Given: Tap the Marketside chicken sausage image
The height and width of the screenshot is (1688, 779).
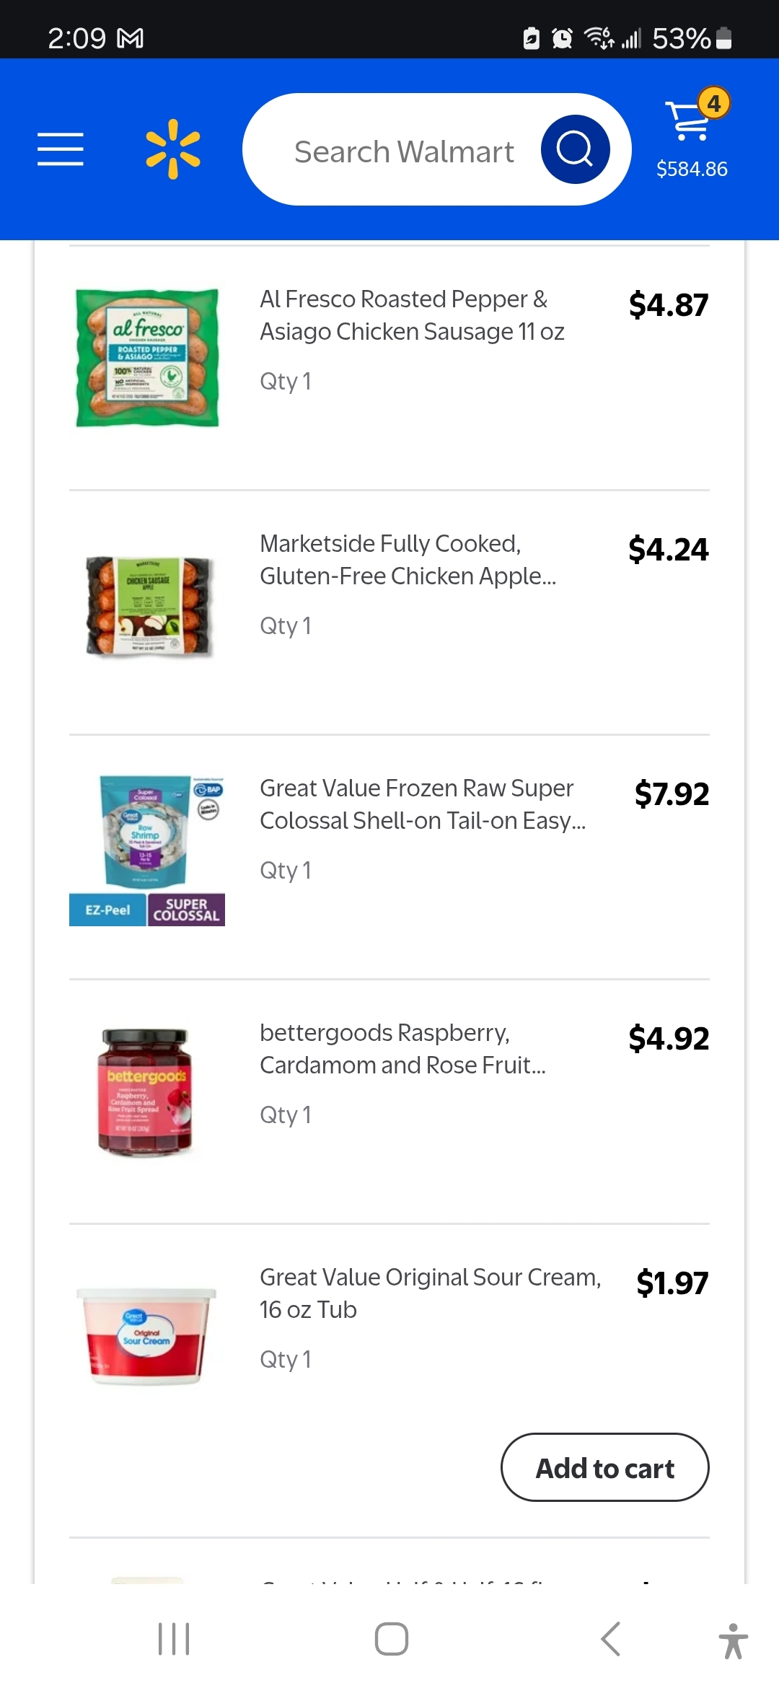Looking at the screenshot, I should tap(147, 606).
